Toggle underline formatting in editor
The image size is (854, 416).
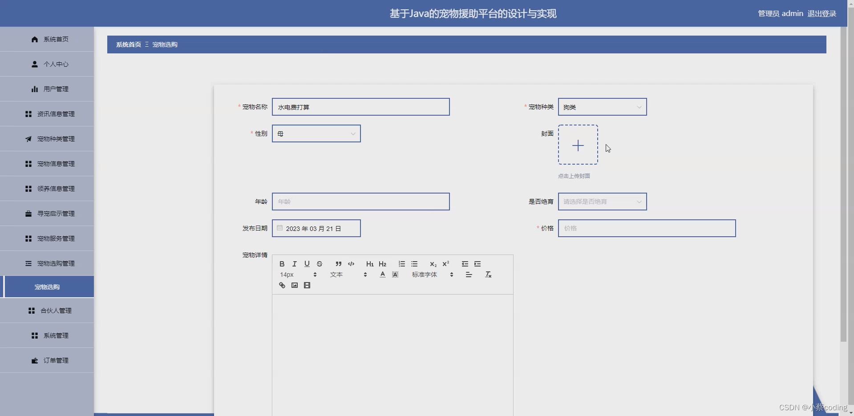pos(307,264)
